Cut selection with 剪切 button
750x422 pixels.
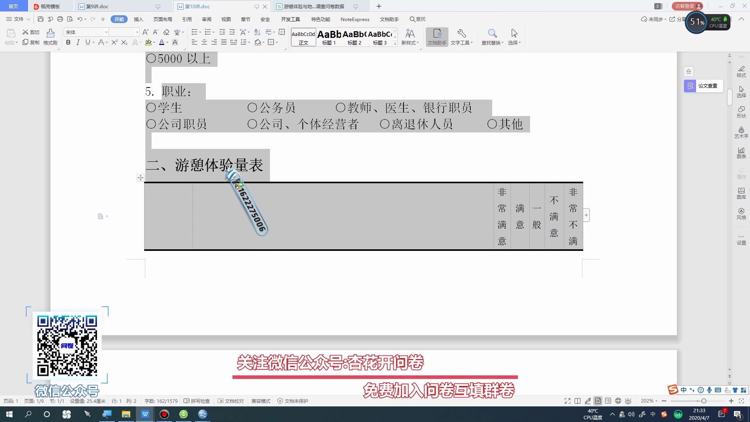click(x=31, y=32)
